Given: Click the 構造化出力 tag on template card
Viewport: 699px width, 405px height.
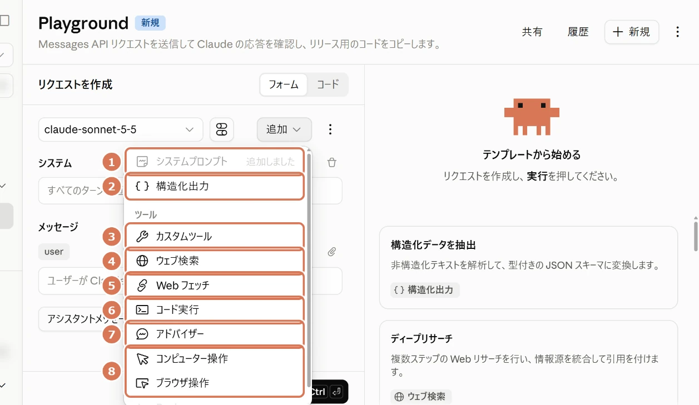Looking at the screenshot, I should pos(425,290).
